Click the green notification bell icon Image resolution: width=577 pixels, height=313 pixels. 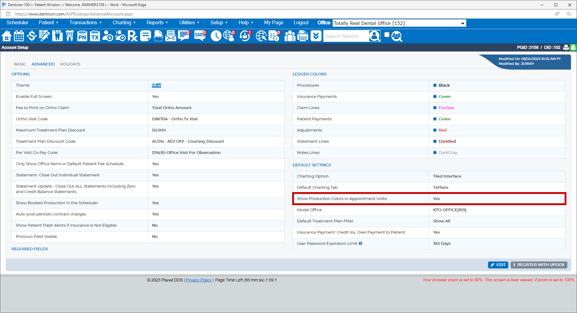click(x=573, y=48)
